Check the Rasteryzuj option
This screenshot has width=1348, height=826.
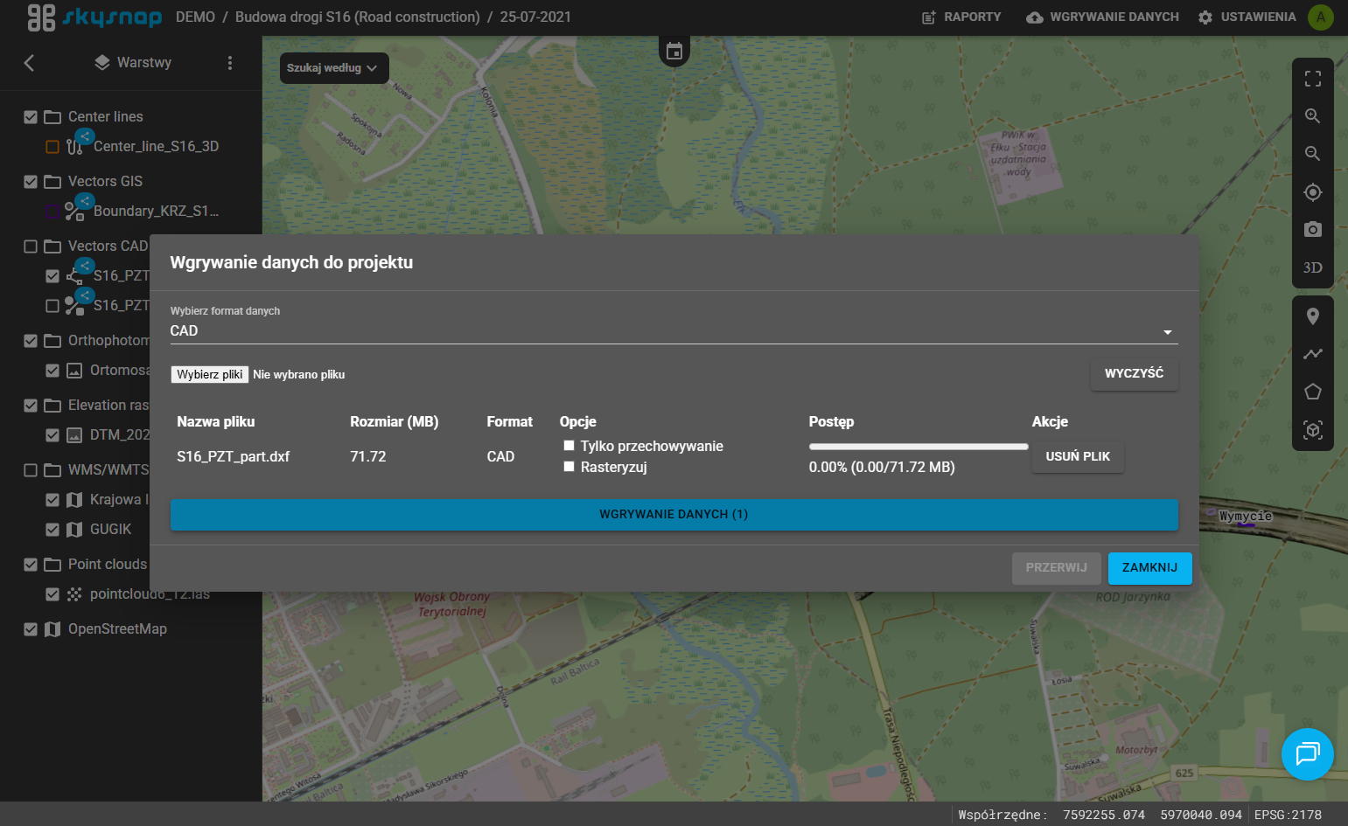(569, 467)
